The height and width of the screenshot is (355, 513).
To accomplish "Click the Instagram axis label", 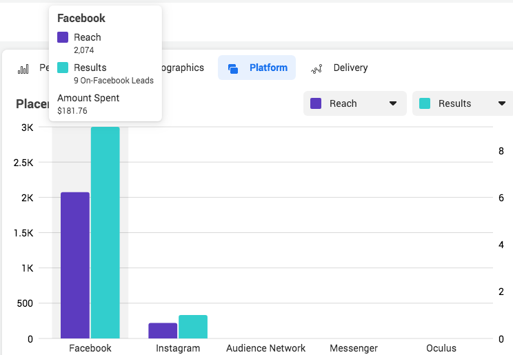I will pyautogui.click(x=178, y=348).
